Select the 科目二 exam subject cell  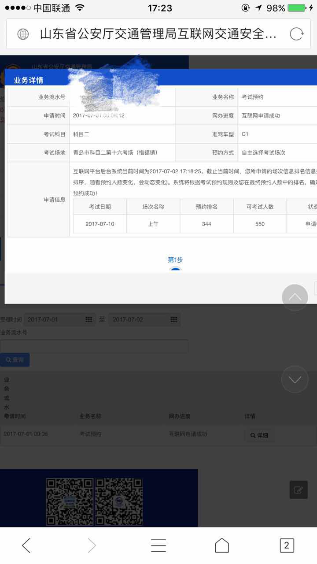point(122,134)
